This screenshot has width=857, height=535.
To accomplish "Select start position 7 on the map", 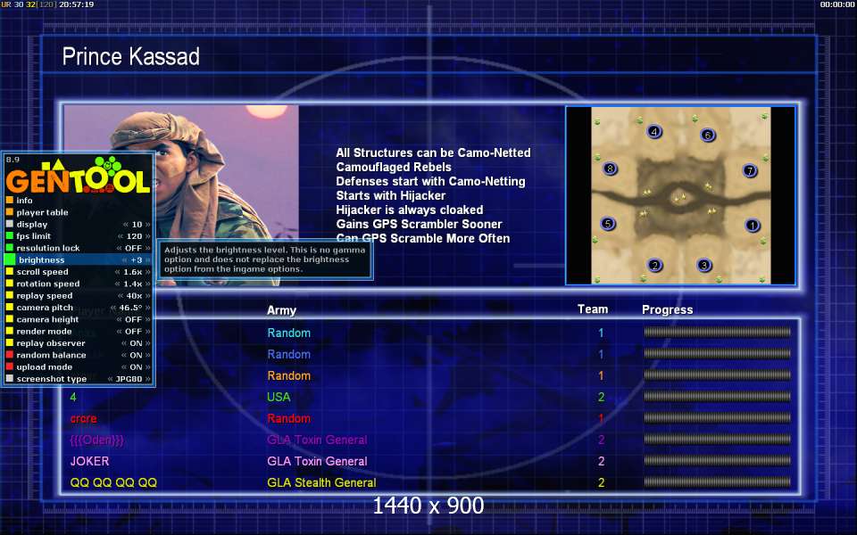I will click(750, 171).
